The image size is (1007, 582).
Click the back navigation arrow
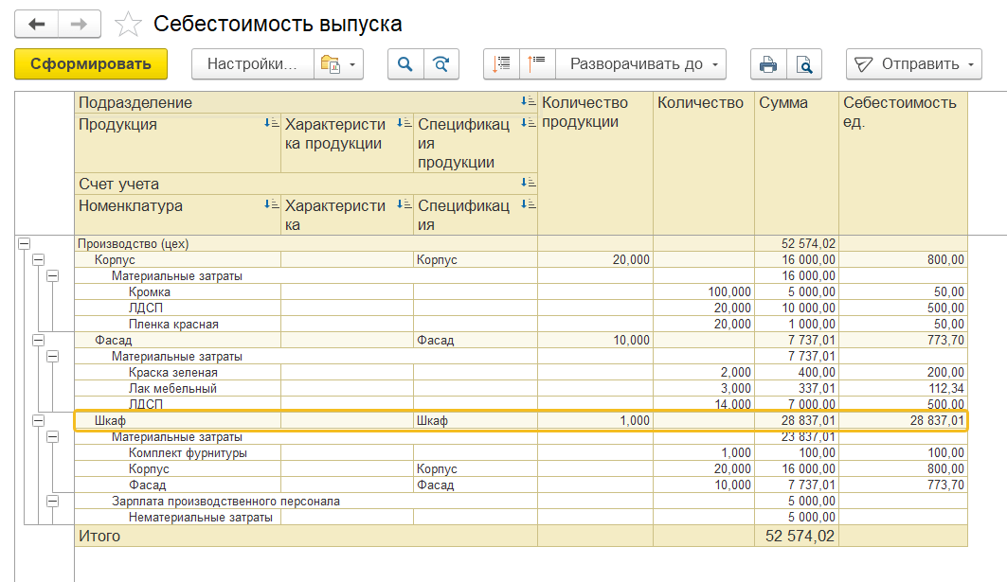[36, 24]
